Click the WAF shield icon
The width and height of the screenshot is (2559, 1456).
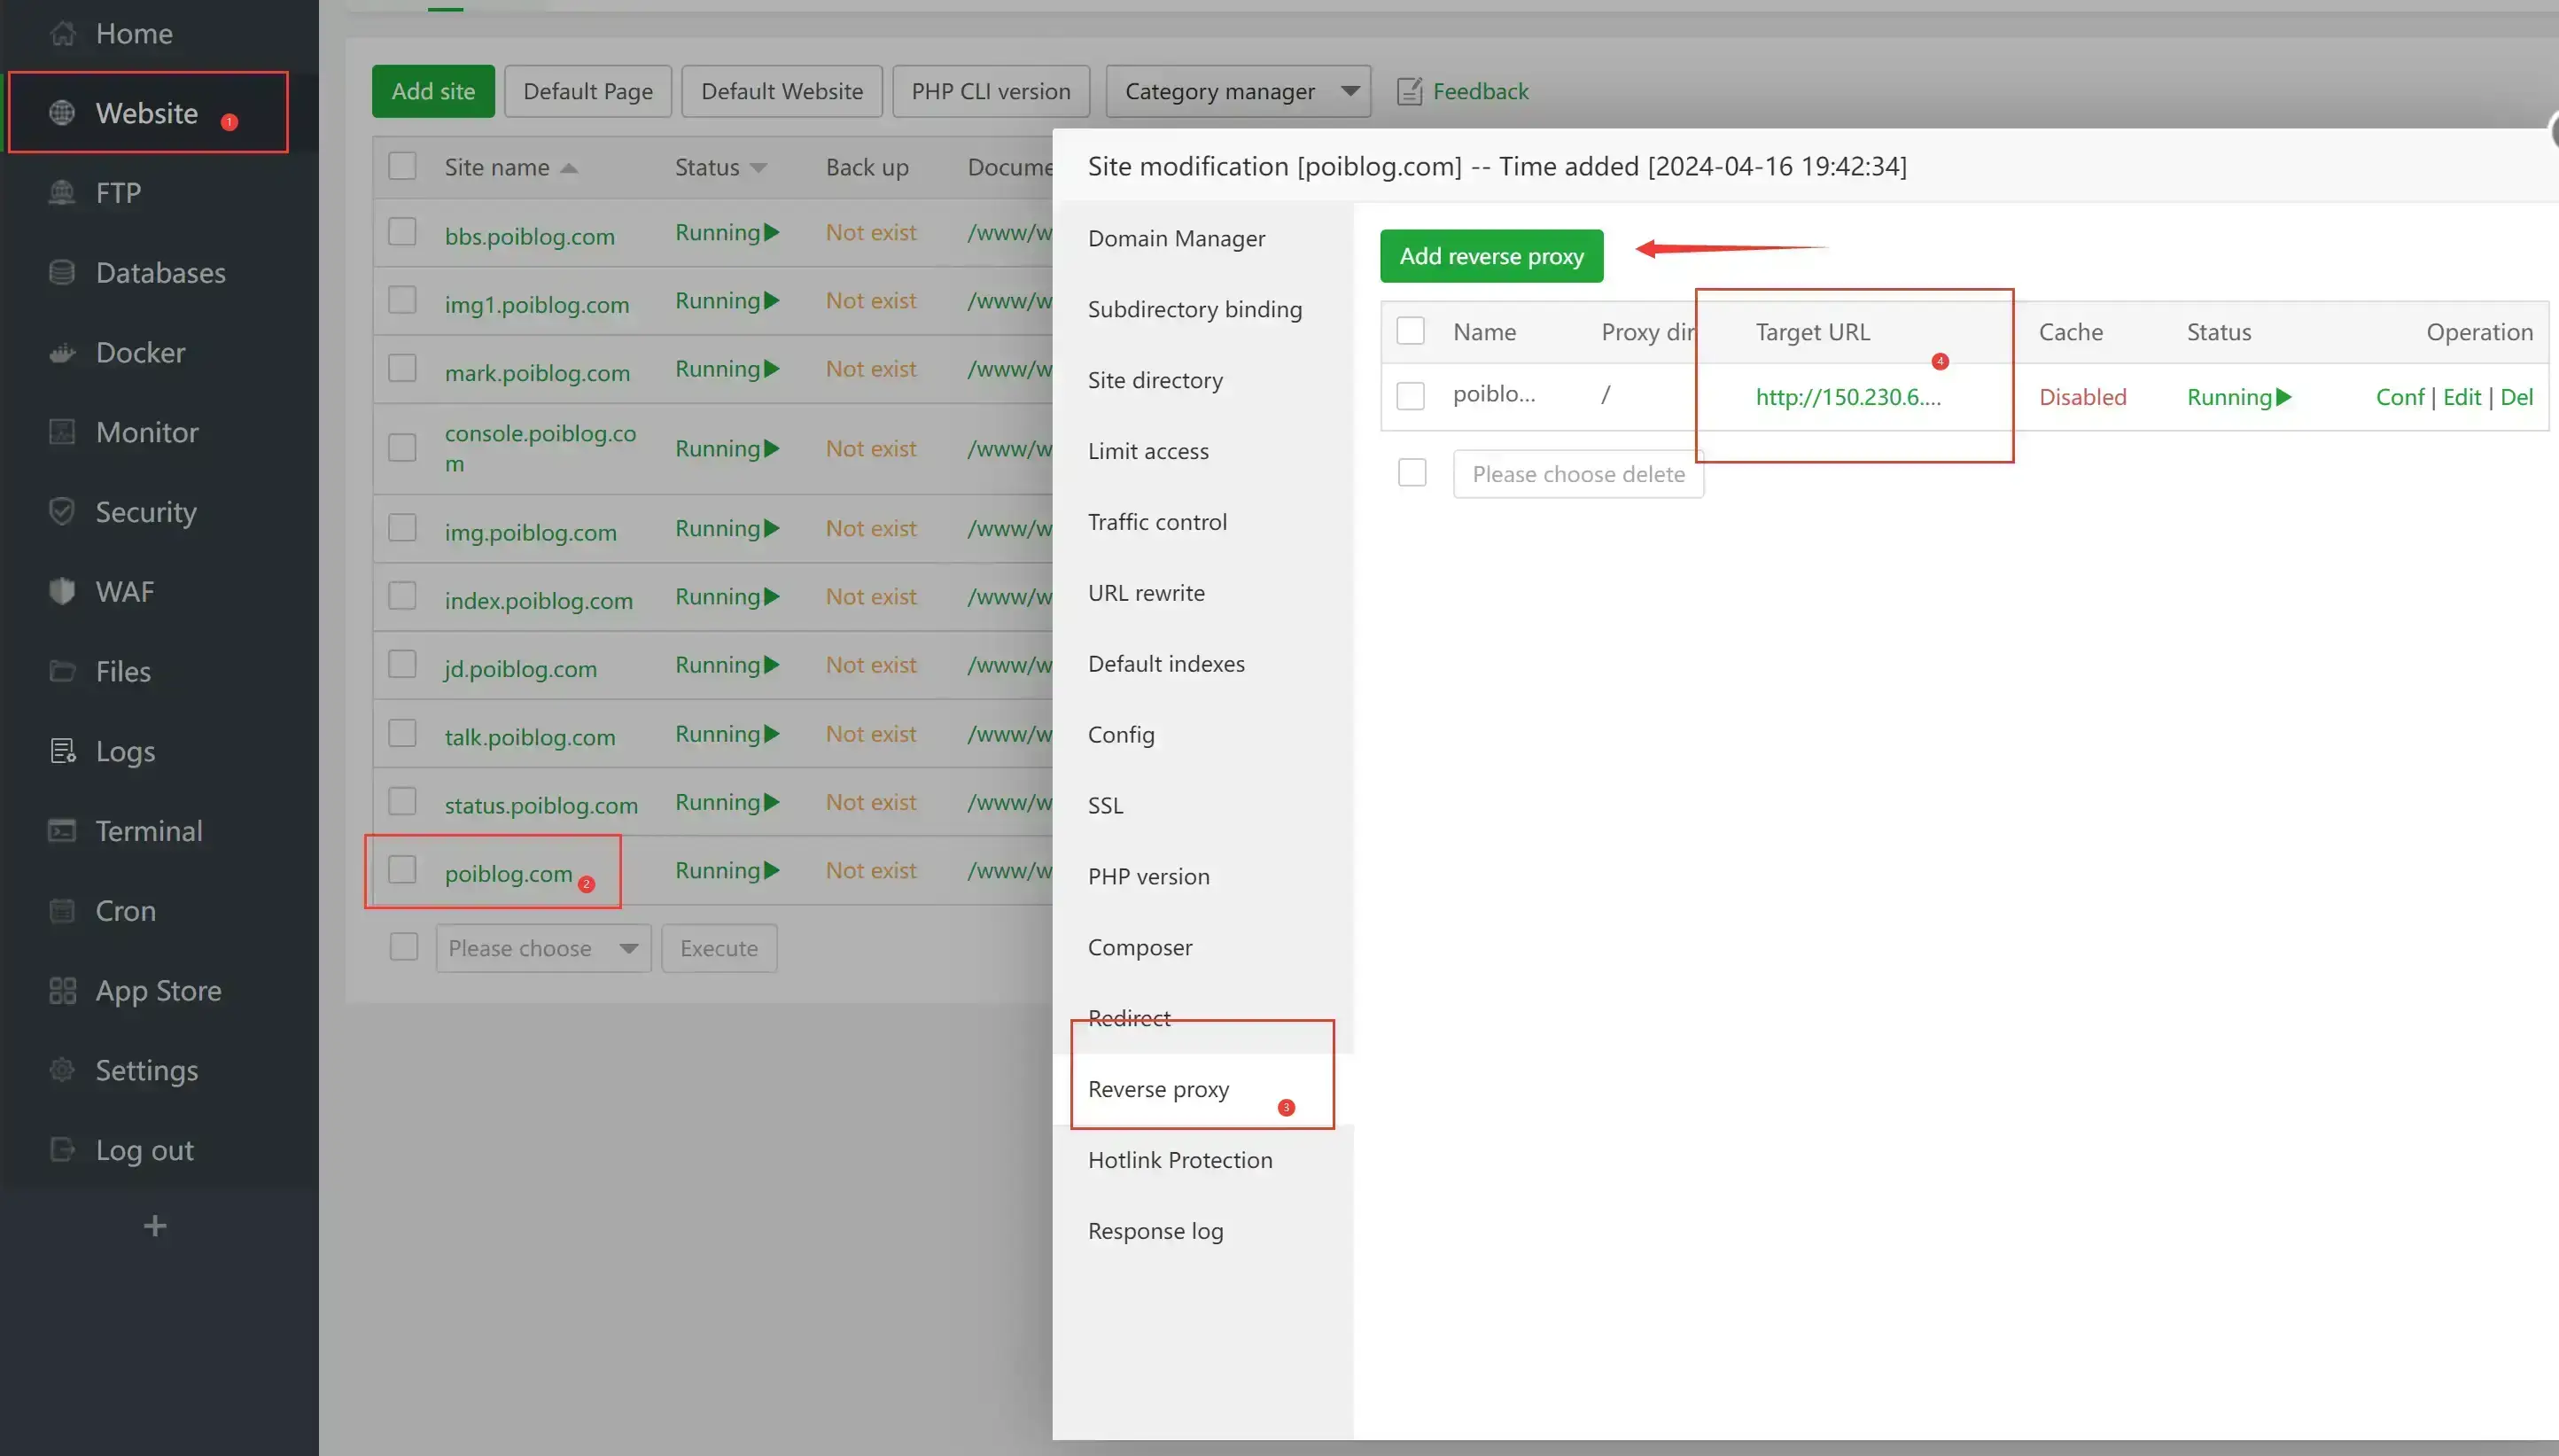62,591
